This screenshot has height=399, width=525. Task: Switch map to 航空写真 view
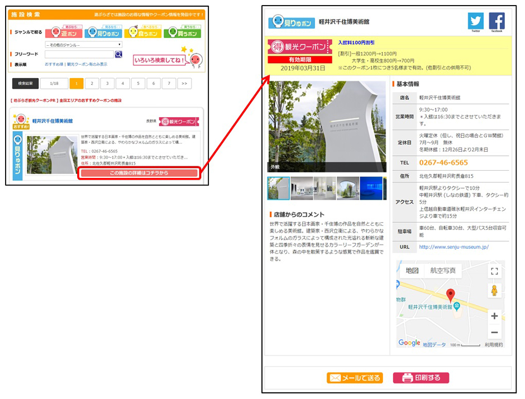[442, 271]
